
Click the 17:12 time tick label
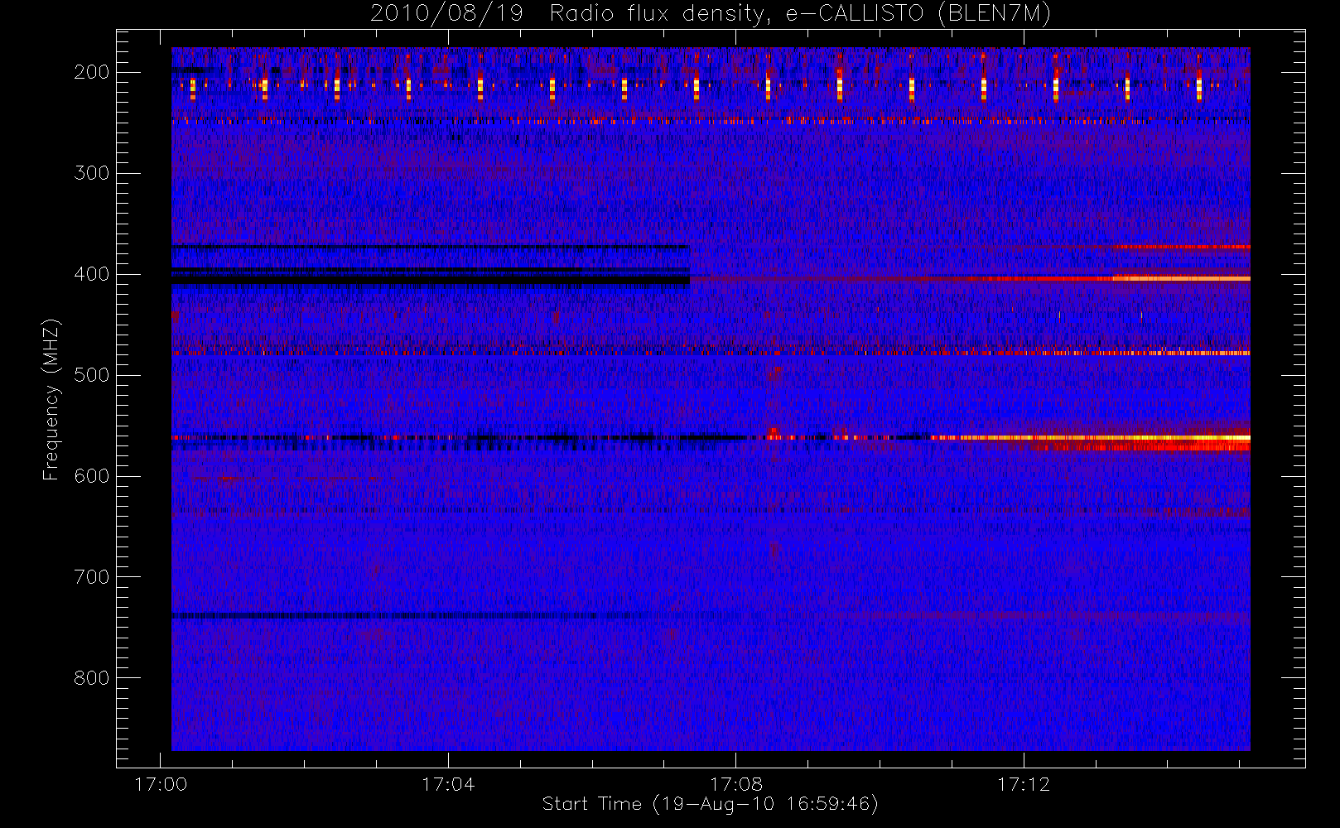pyautogui.click(x=1024, y=784)
